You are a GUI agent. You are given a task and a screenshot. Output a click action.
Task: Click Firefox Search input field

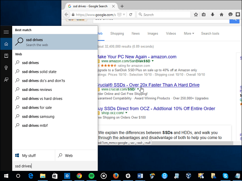pyautogui.click(x=164, y=15)
